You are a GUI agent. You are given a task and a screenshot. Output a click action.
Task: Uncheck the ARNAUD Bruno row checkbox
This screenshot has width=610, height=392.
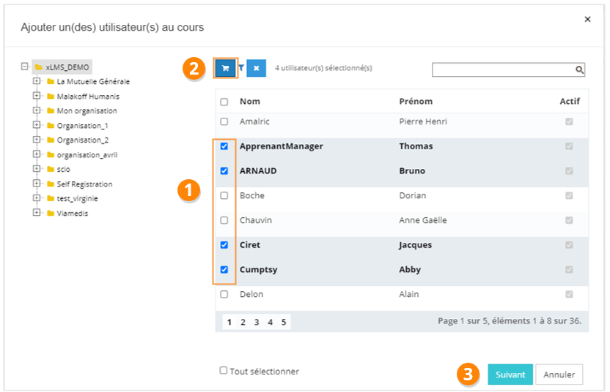(224, 171)
